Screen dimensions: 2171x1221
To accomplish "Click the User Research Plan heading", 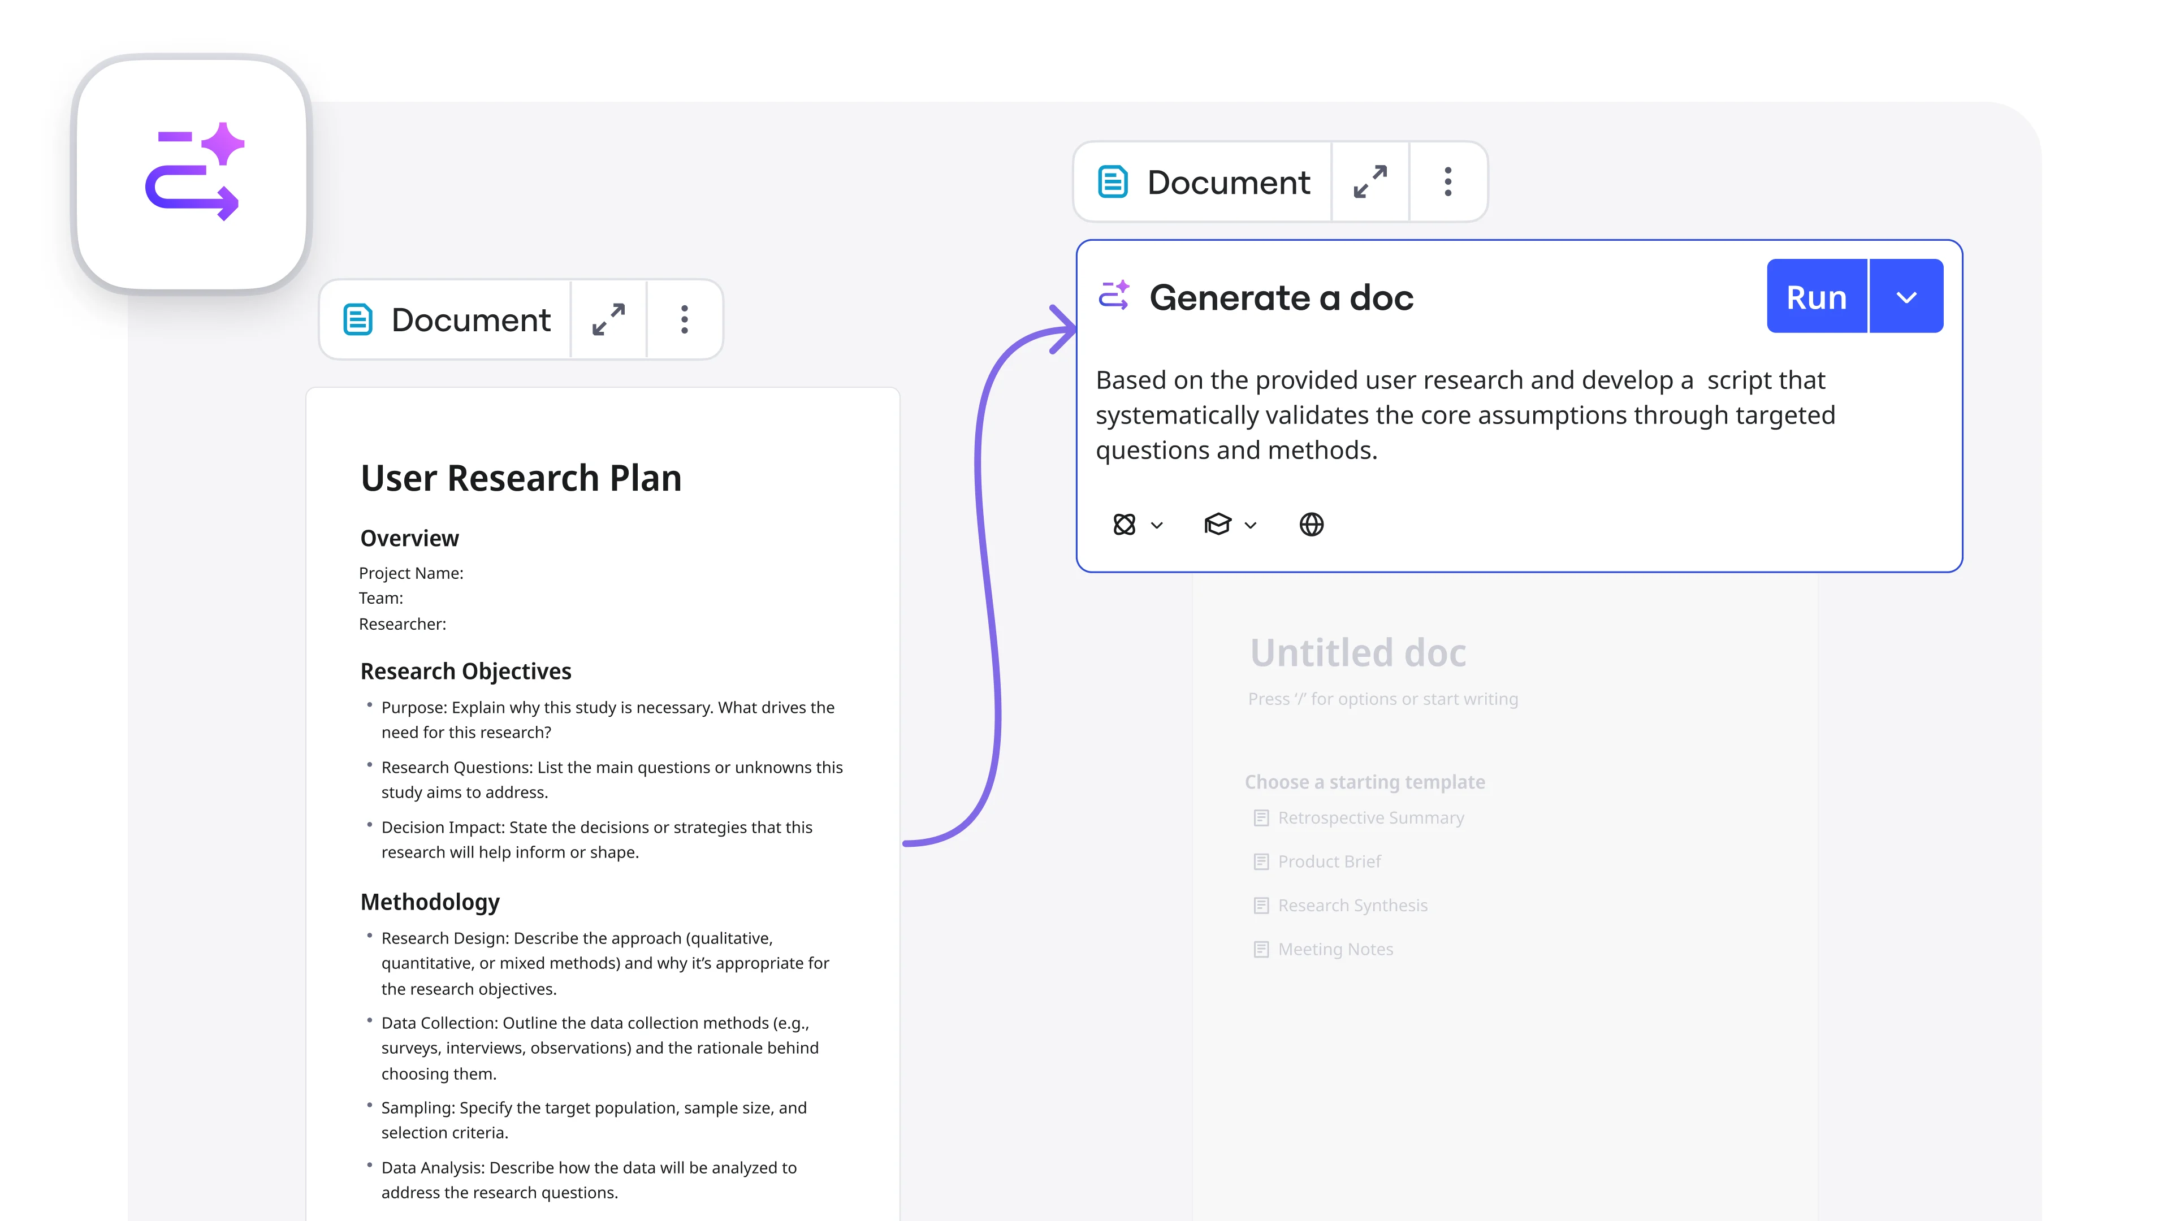I will [x=521, y=479].
